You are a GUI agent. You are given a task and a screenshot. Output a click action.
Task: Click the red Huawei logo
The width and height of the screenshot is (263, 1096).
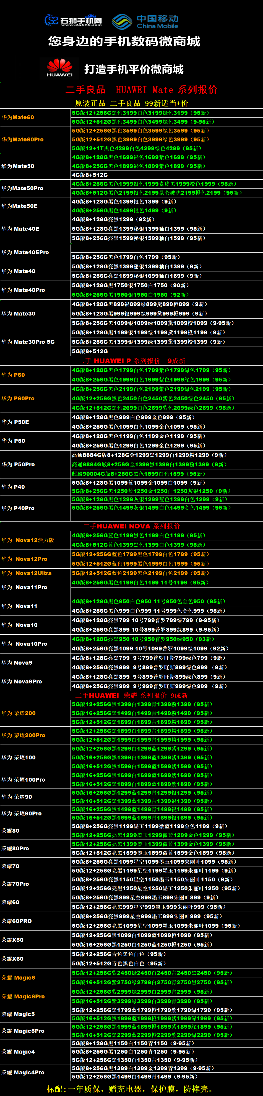click(59, 68)
